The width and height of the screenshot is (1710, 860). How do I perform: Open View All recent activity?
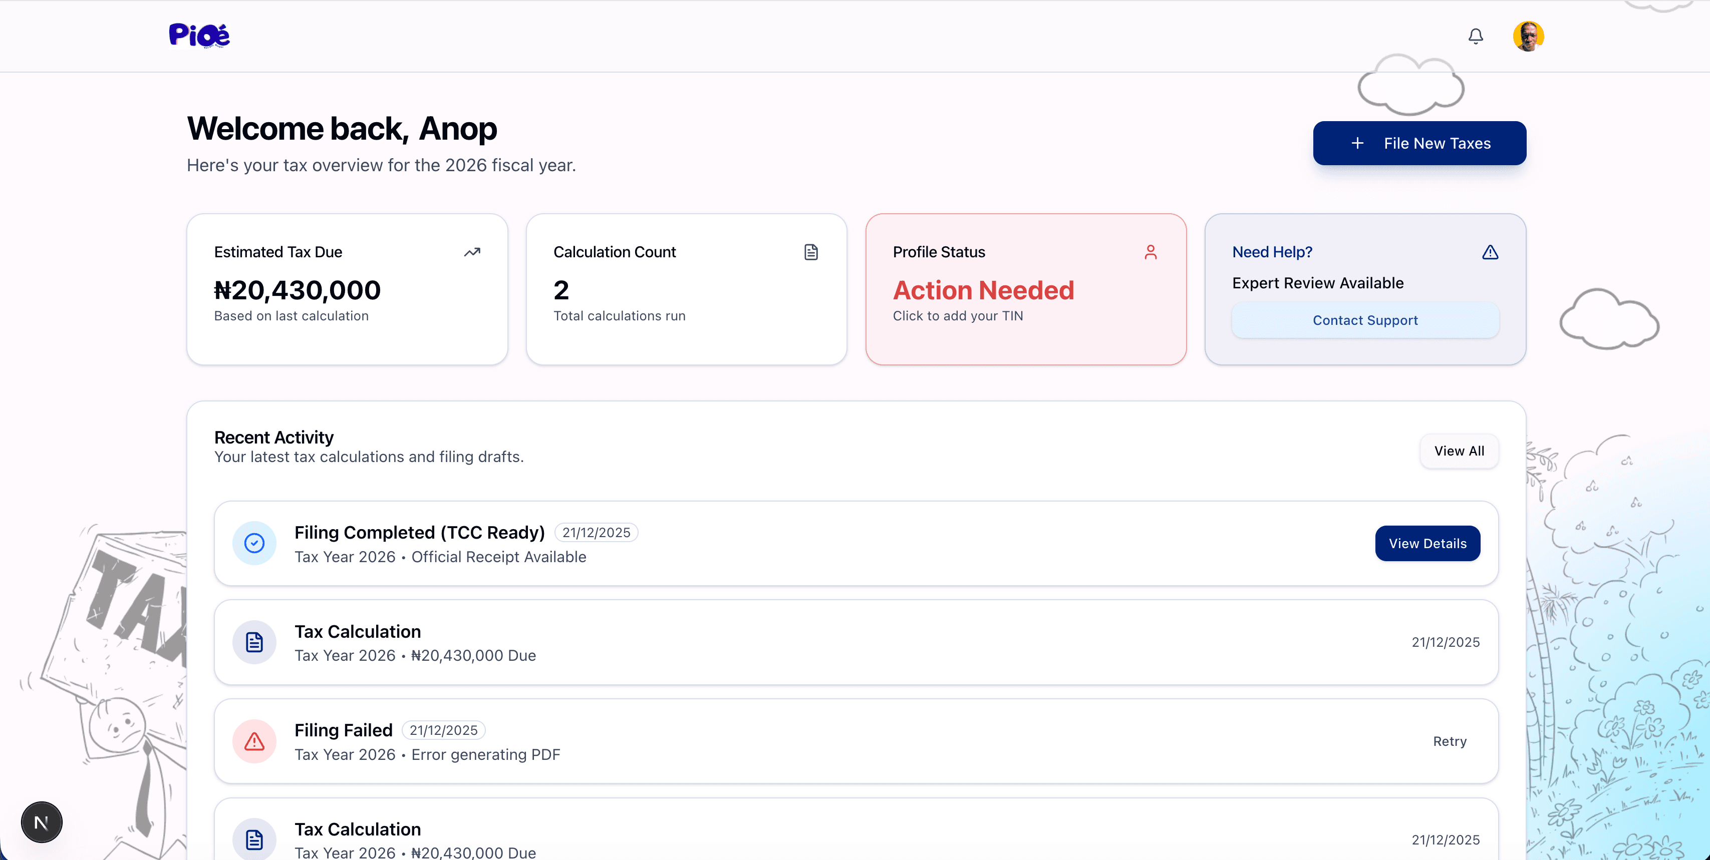(x=1459, y=451)
